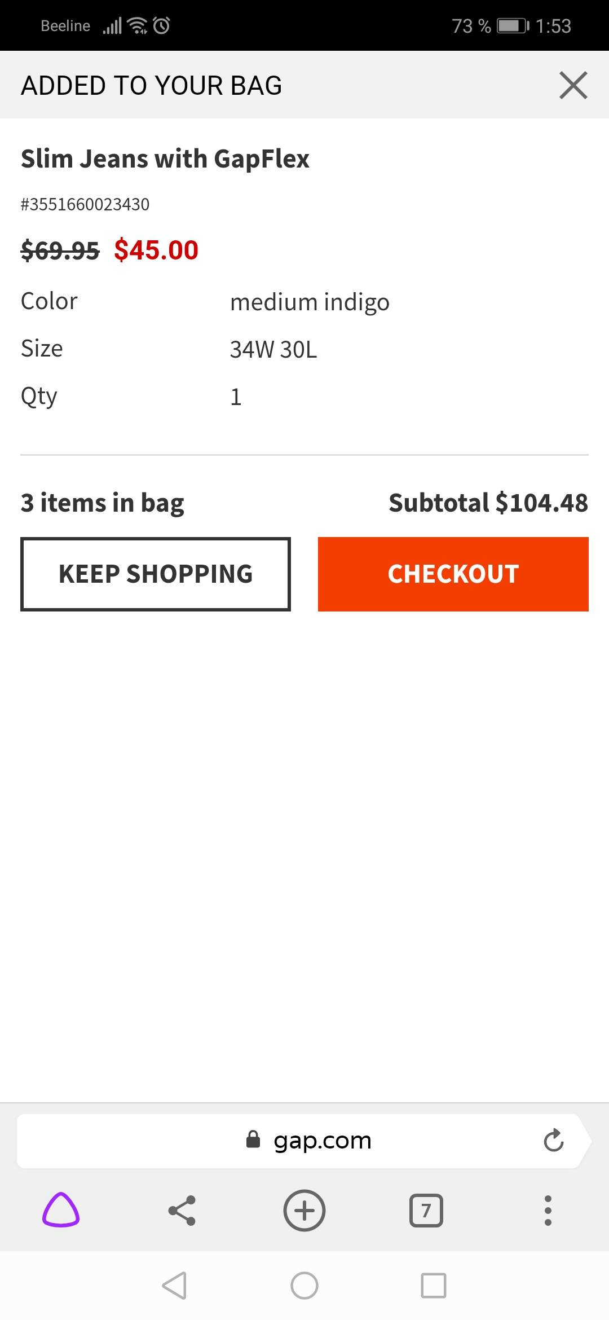Image resolution: width=609 pixels, height=1320 pixels.
Task: Open the Alice assistant icon
Action: (x=61, y=1210)
